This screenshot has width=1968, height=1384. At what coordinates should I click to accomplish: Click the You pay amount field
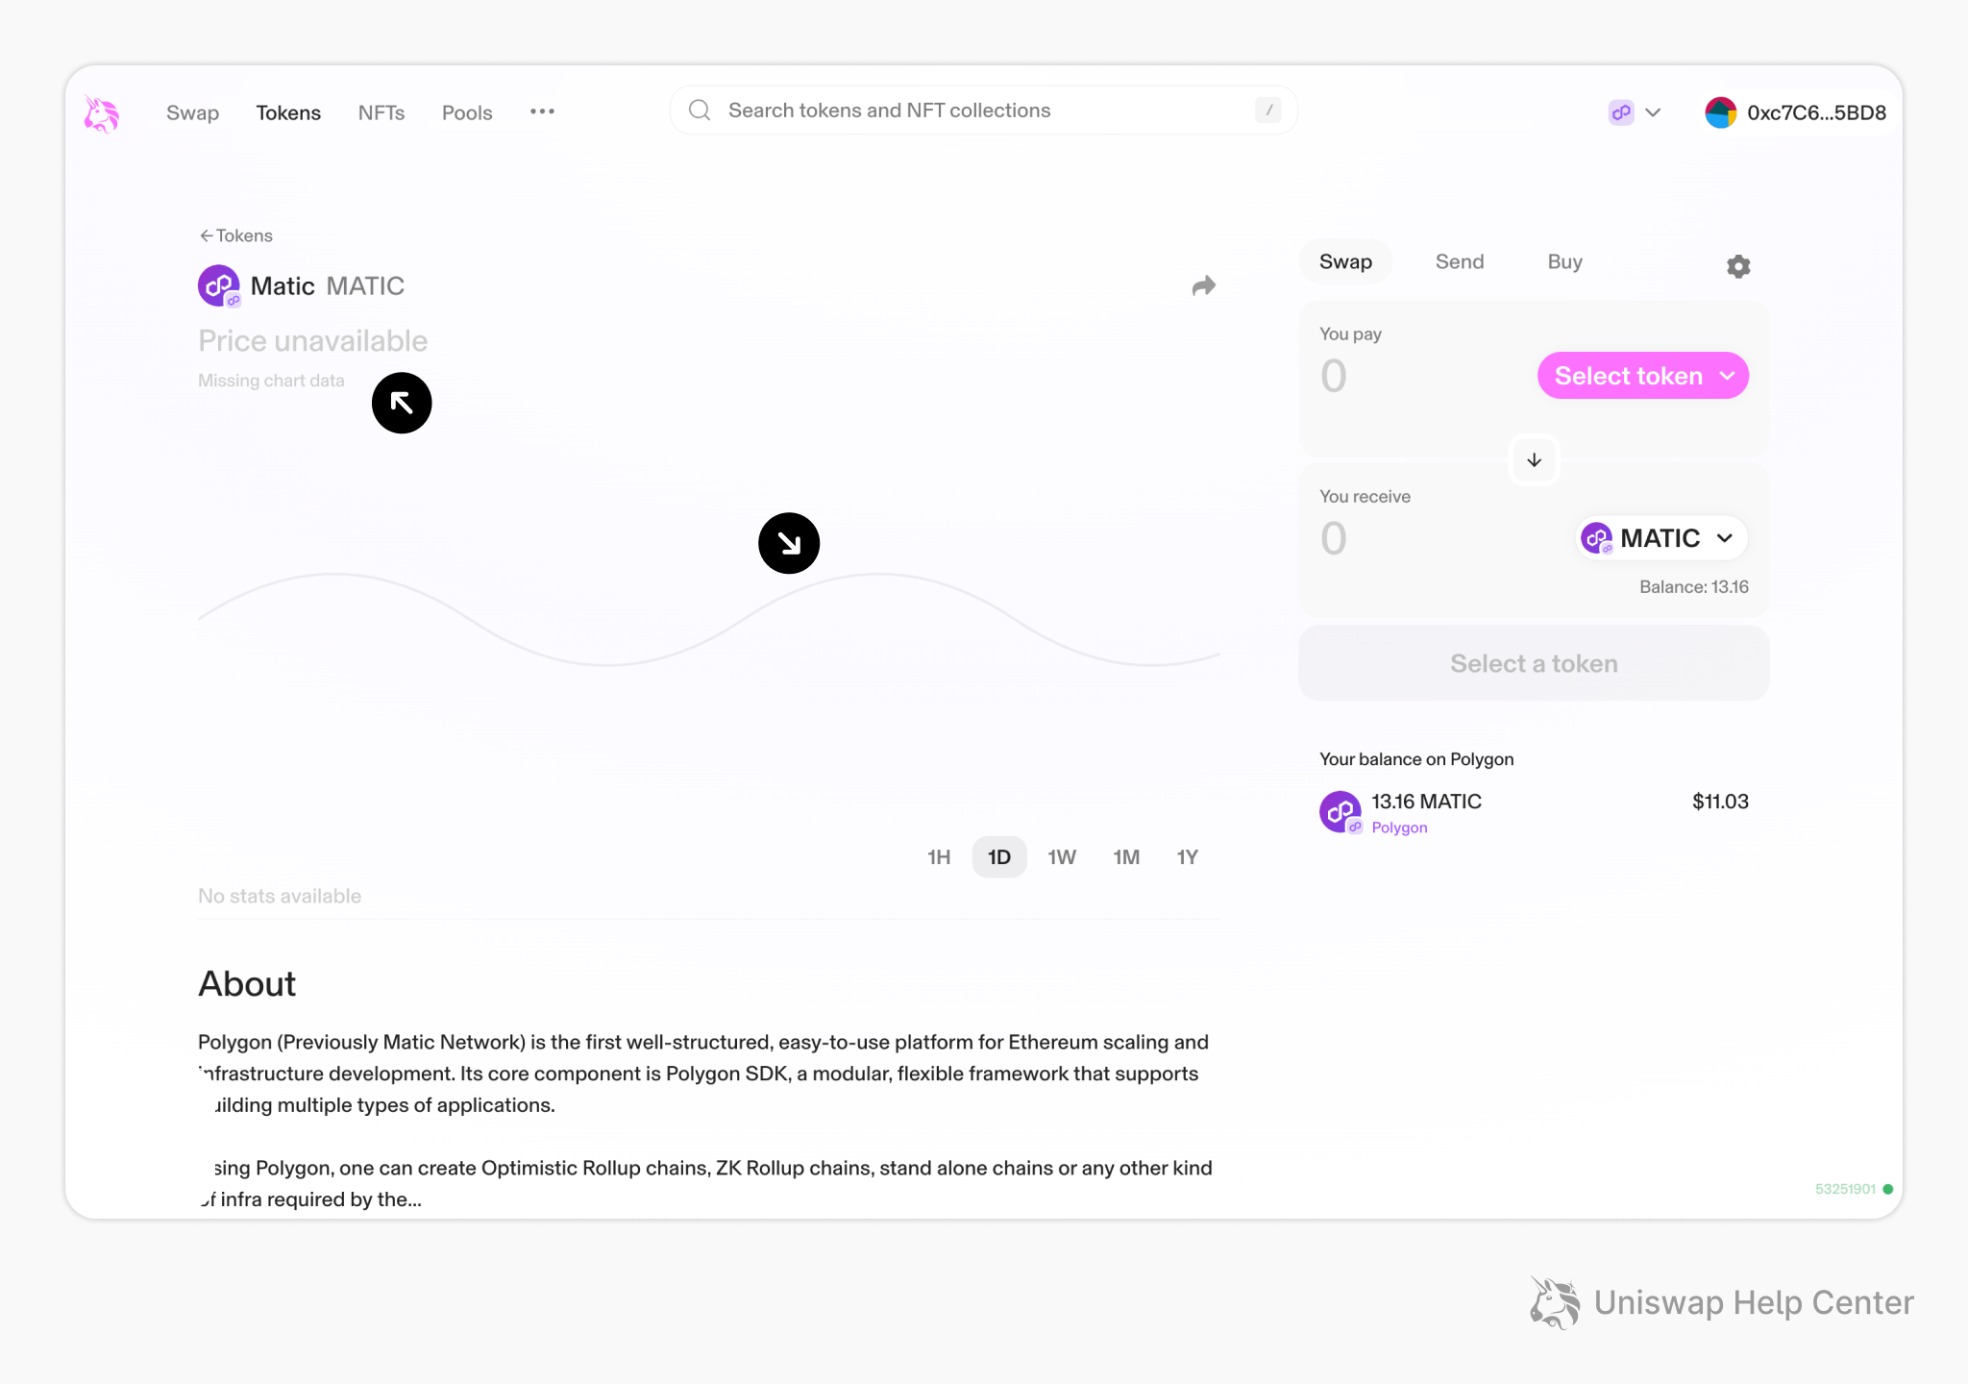click(x=1334, y=376)
